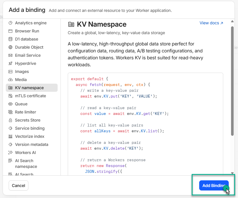Click the Vectorize index icon
The width and height of the screenshot is (238, 198).
[10, 136]
